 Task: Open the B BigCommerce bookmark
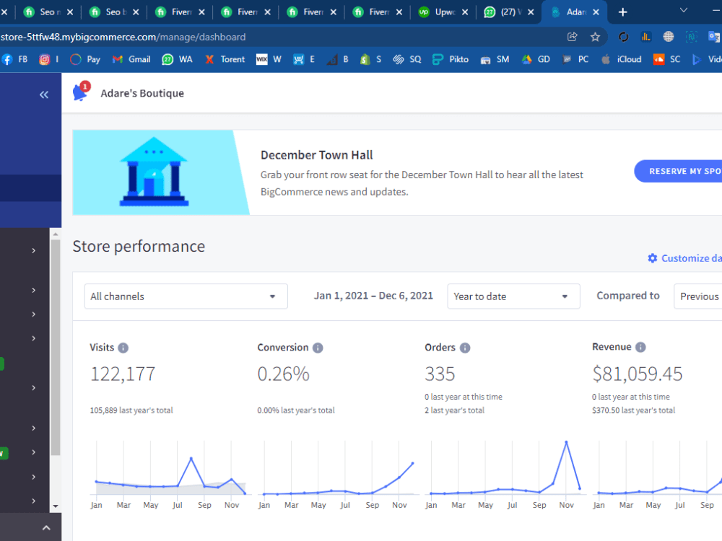click(338, 59)
